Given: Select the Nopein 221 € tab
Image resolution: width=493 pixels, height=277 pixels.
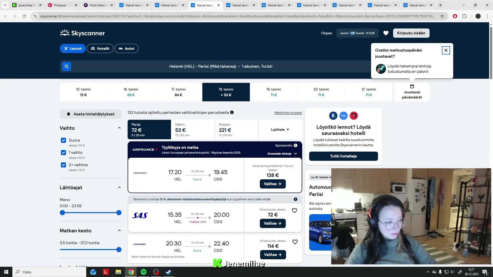Looking at the screenshot, I should click(236, 130).
